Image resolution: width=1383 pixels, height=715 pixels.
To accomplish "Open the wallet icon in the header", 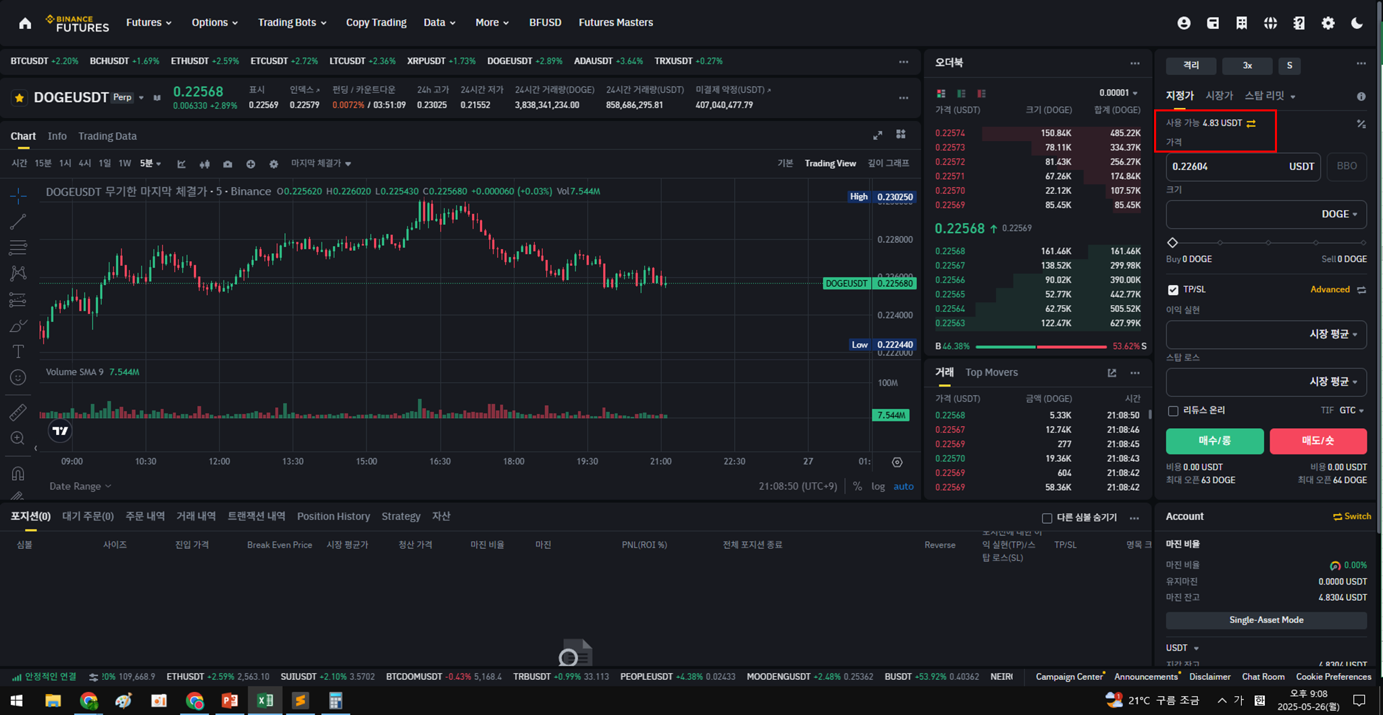I will pyautogui.click(x=1213, y=23).
